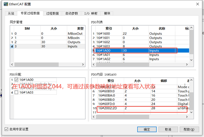Toggle the 启用专家设置 checkbox

pos(6,129)
